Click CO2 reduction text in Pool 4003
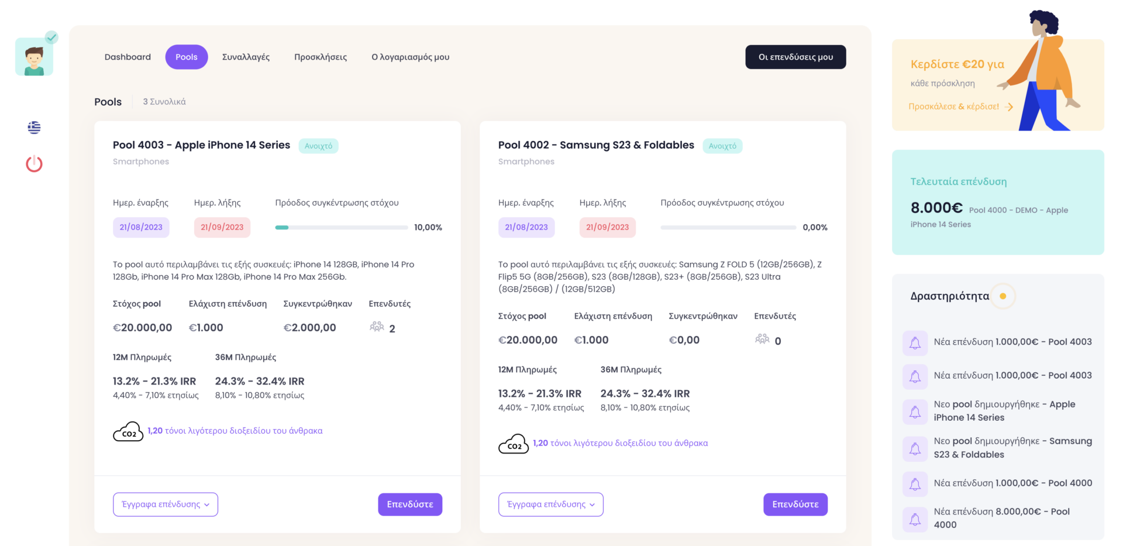 click(x=235, y=431)
